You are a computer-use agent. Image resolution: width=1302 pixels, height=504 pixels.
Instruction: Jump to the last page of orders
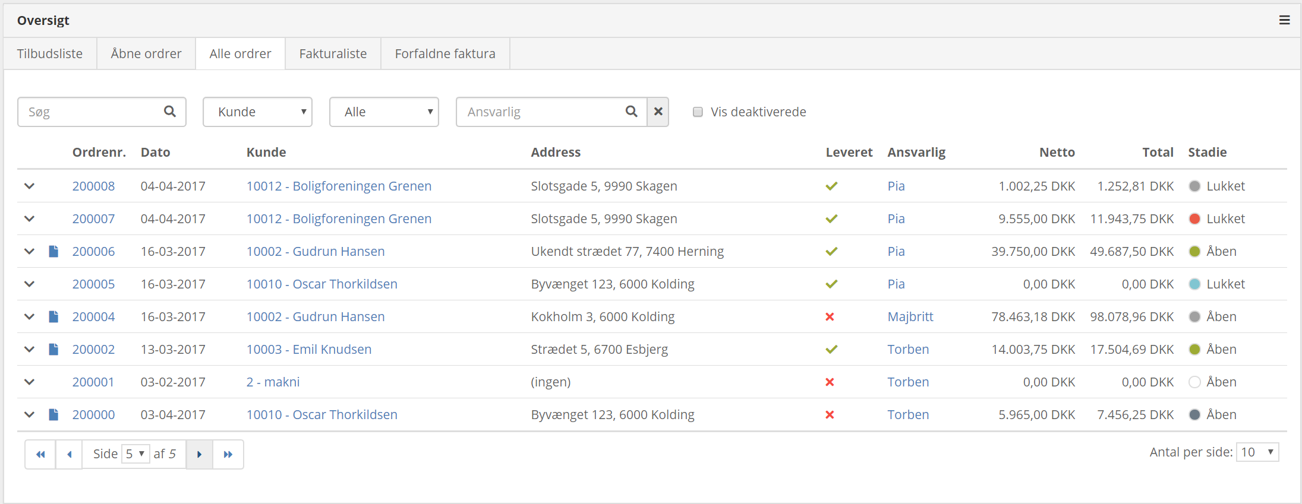click(228, 454)
